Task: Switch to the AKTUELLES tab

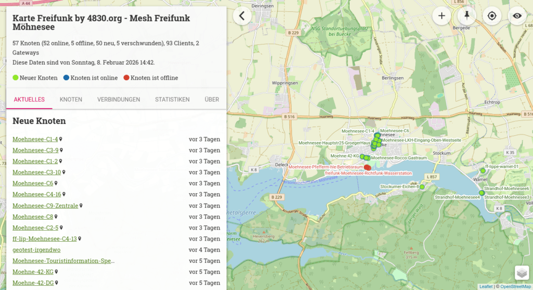Action: click(x=29, y=99)
